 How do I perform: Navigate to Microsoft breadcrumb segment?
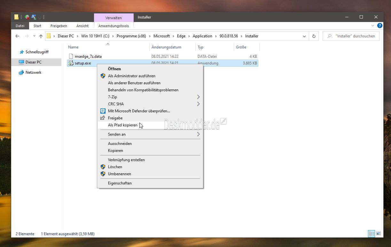[161, 36]
